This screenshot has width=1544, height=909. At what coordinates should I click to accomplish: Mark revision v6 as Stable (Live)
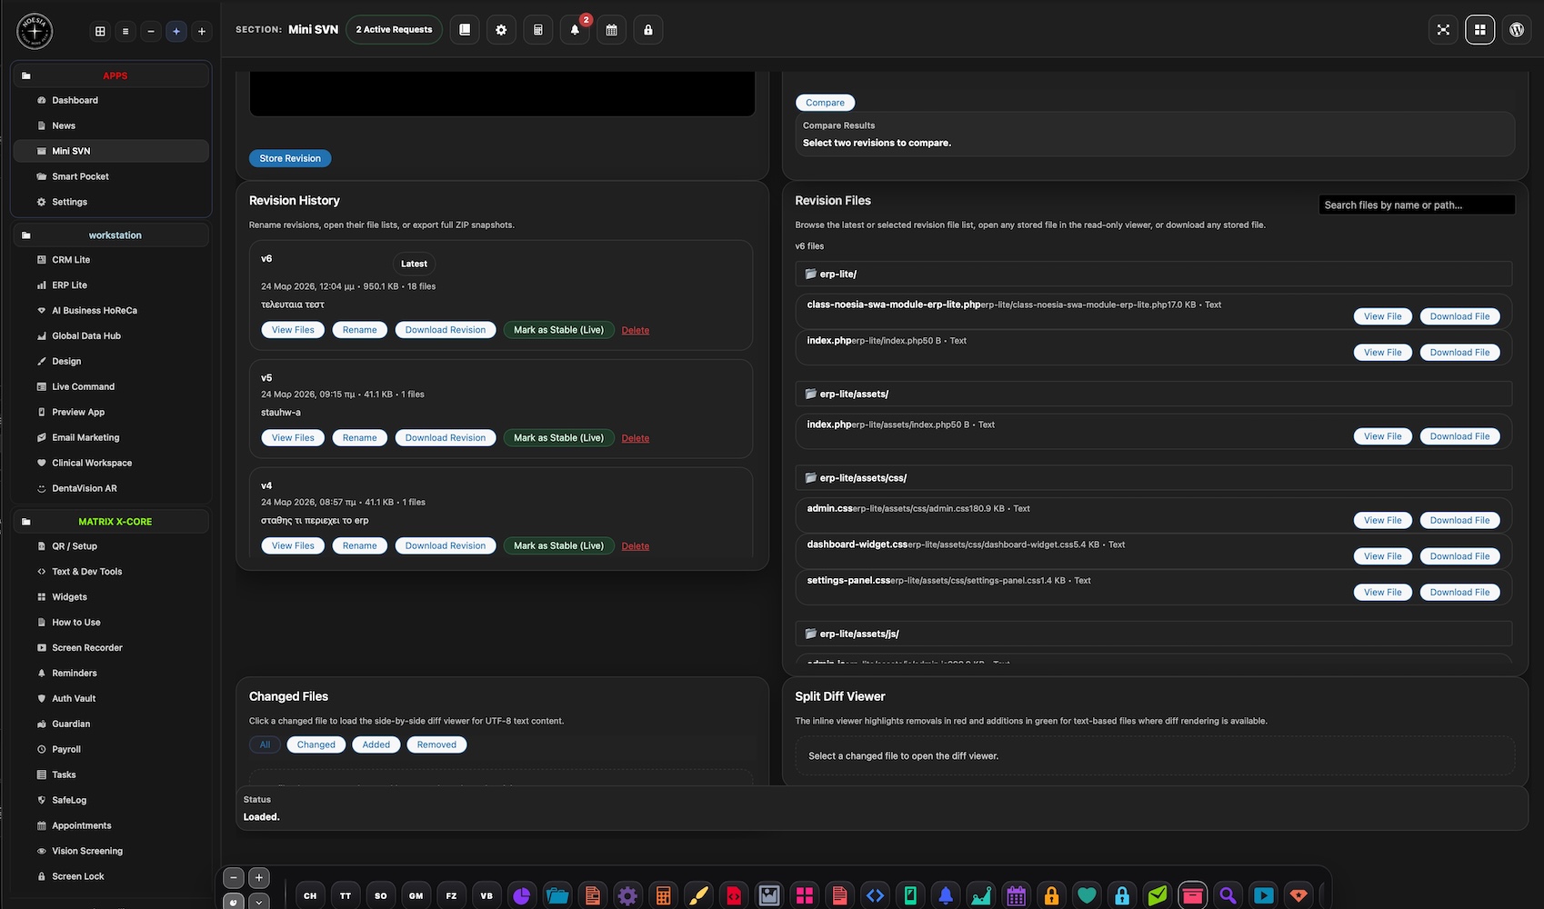tap(559, 330)
